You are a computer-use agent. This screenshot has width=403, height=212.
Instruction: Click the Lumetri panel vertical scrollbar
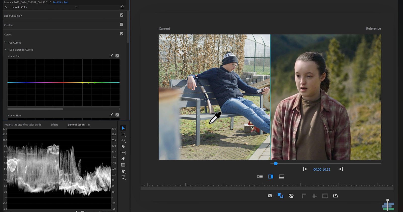point(128,26)
